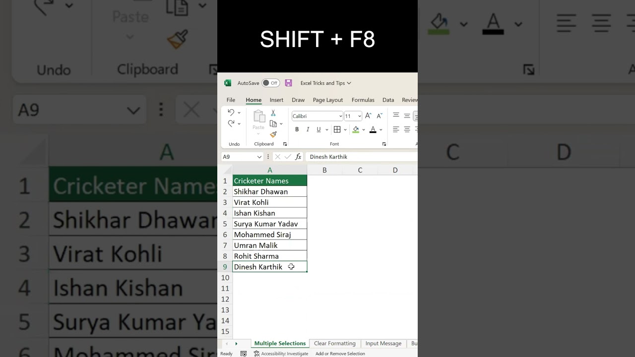Toggle Italic formatting

(308, 129)
